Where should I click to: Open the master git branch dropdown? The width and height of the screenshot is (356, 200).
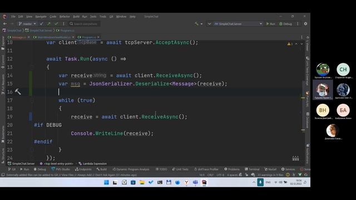pos(27,23)
